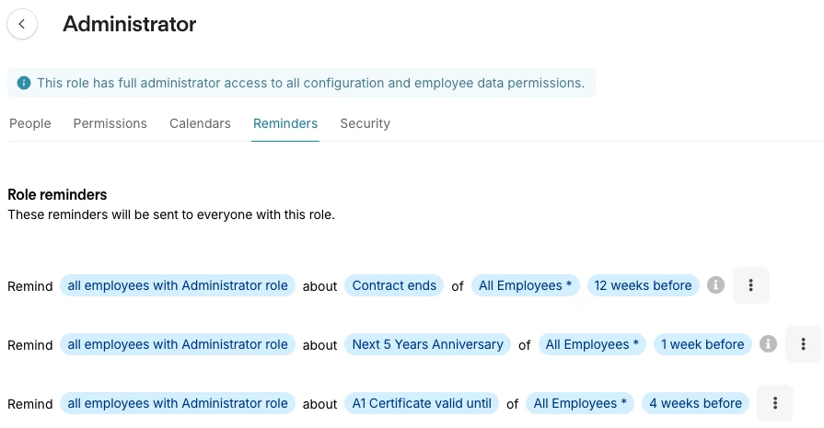Select the Security tab
The image size is (824, 428).
365,123
